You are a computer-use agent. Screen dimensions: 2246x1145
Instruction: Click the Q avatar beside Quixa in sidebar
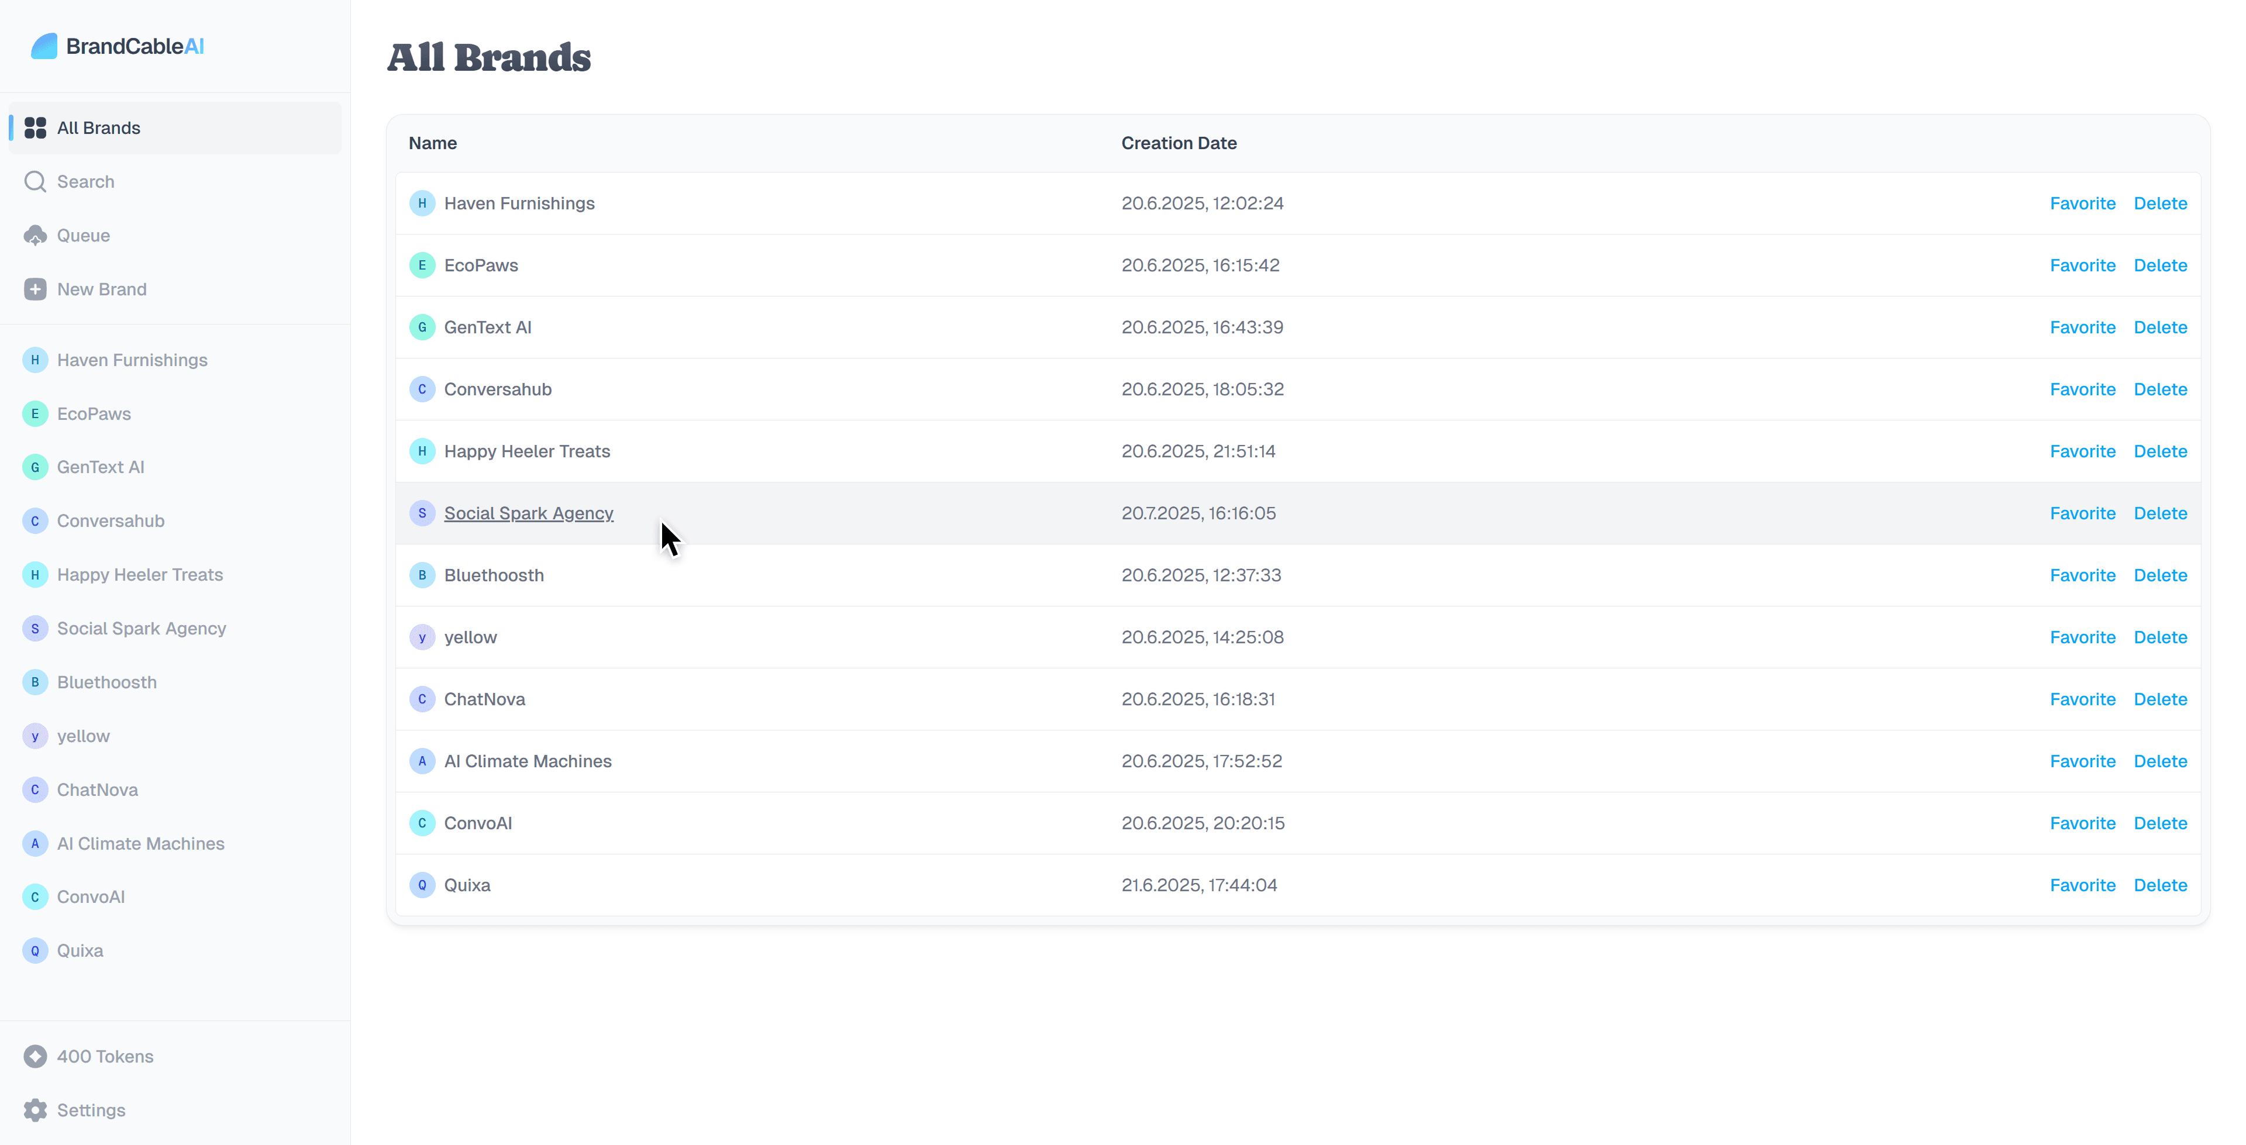[35, 951]
